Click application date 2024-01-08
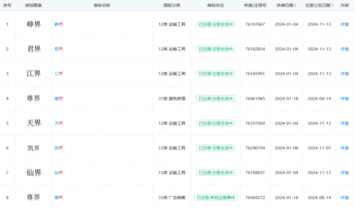This screenshot has width=355, height=208. coord(286,148)
